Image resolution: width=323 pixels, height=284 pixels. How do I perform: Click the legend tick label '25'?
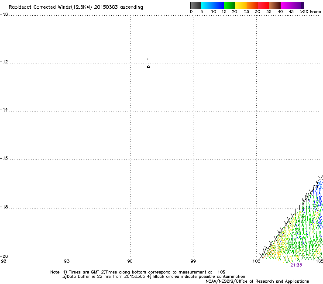(x=247, y=12)
